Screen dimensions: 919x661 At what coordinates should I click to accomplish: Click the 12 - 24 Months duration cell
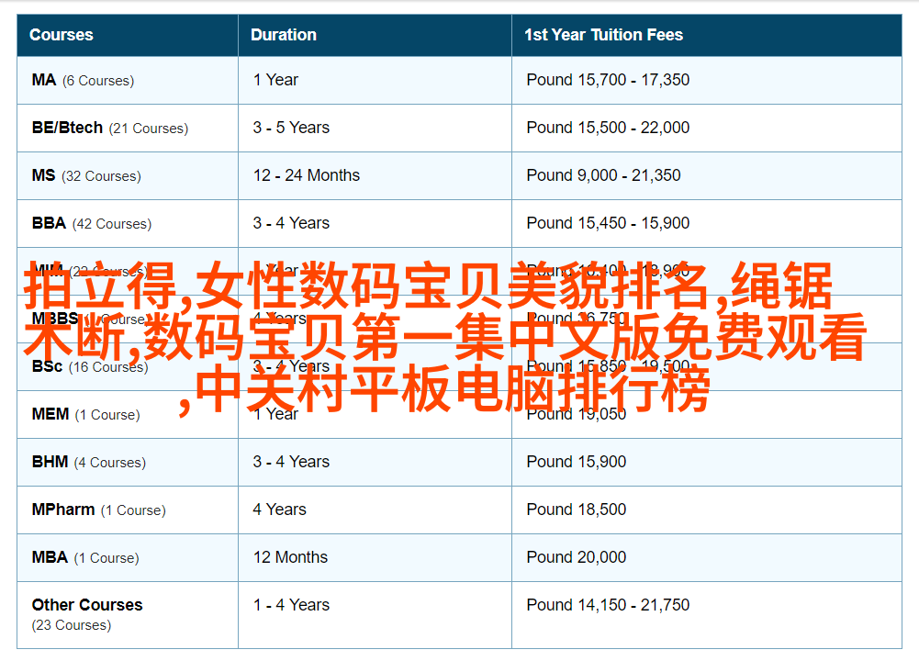(x=307, y=175)
